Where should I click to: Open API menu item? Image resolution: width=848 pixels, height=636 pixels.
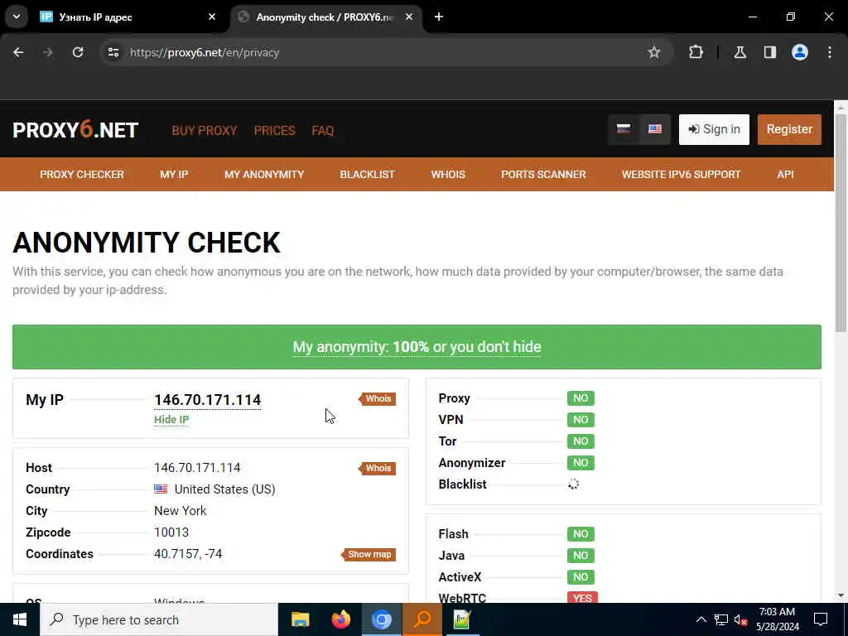785,174
